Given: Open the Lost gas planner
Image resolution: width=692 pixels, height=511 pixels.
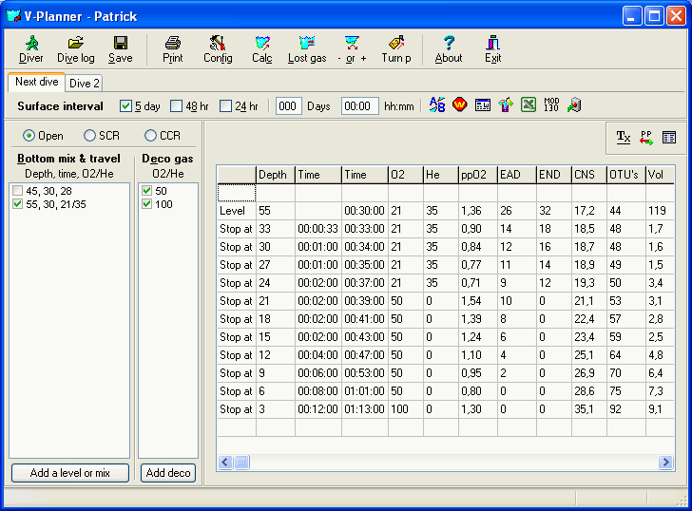Looking at the screenshot, I should coord(306,48).
